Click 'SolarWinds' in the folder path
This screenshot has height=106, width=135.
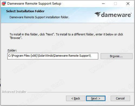click(x=46, y=56)
